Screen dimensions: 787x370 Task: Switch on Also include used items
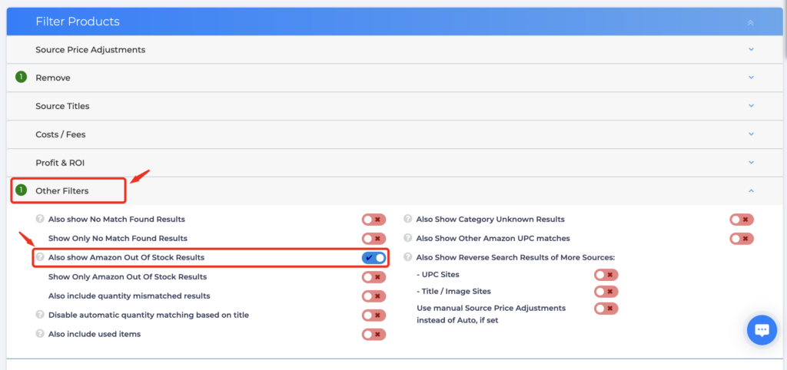(x=374, y=335)
